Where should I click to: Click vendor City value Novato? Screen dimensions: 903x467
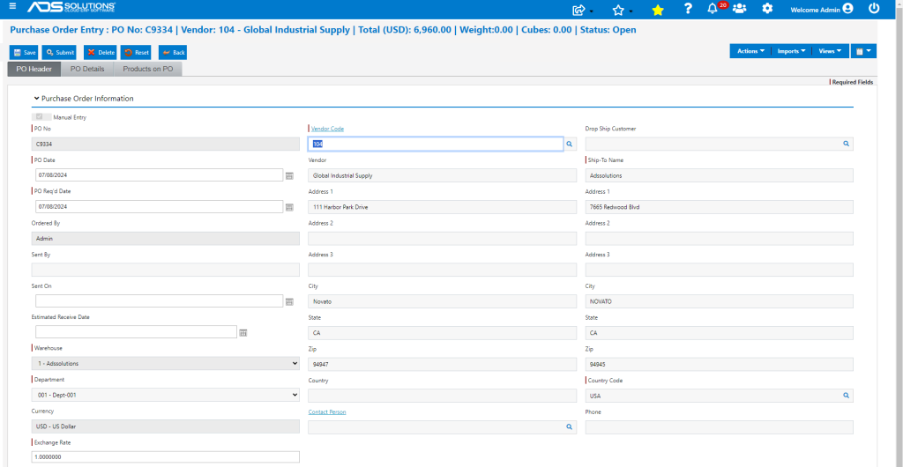click(x=443, y=301)
